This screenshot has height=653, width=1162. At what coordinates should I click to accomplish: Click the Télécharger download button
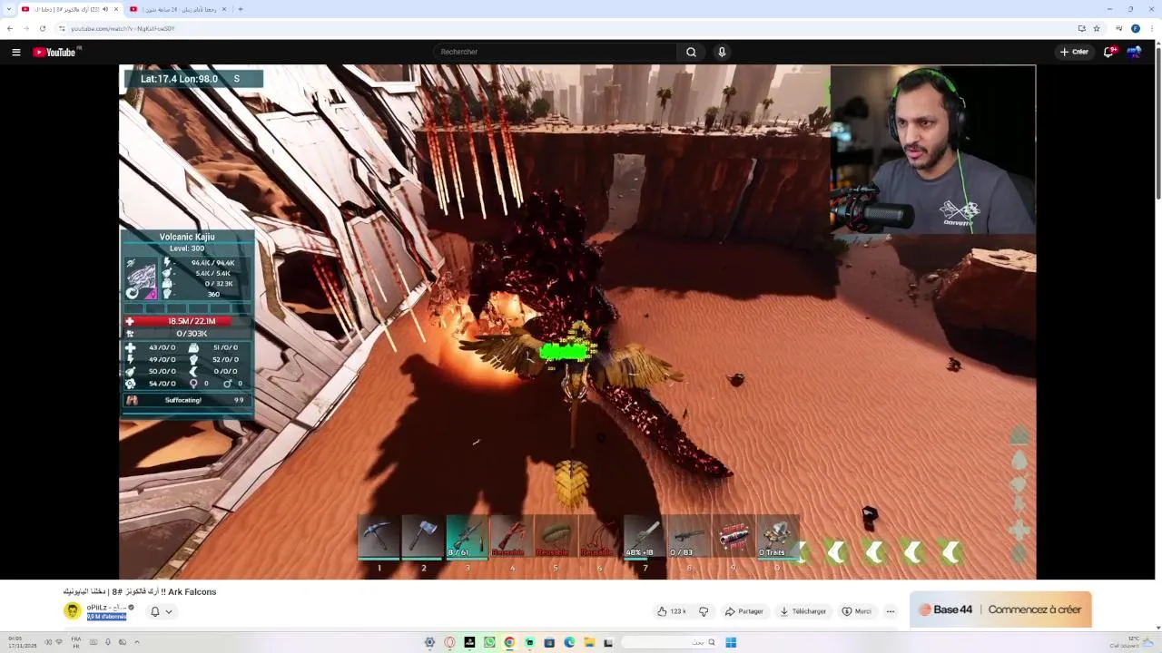[x=803, y=611]
